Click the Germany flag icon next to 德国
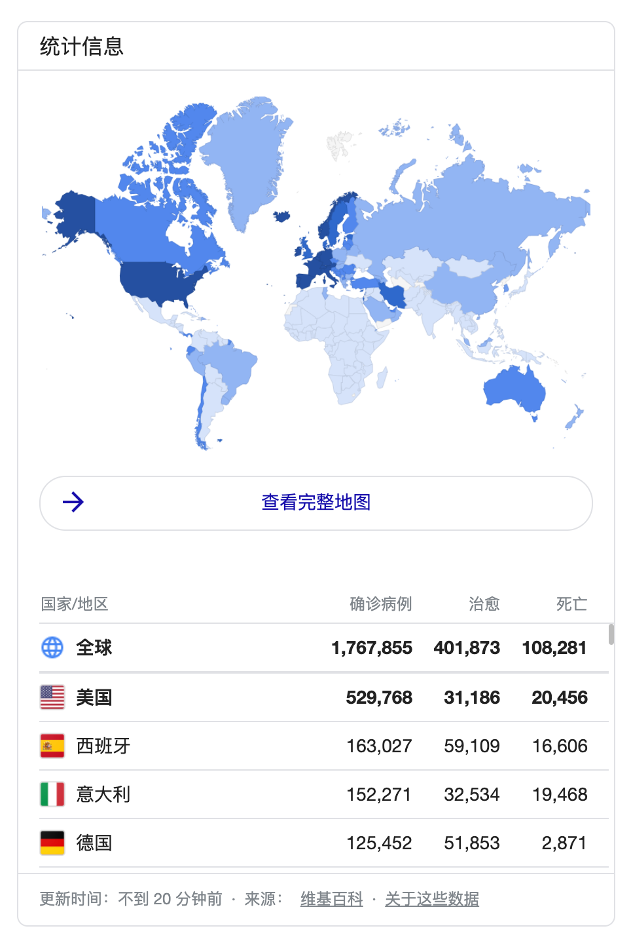 pos(52,842)
